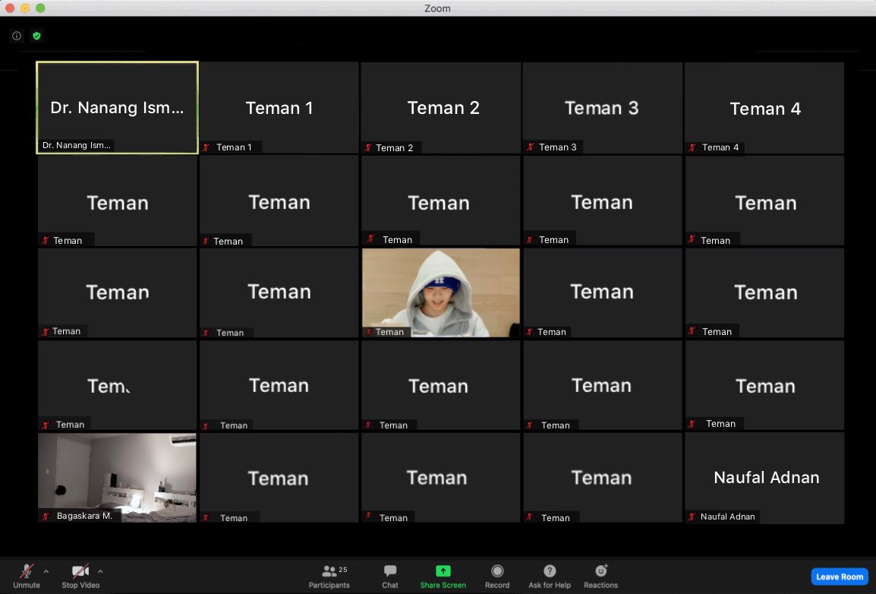Select the Teman 3 participant tile

click(x=602, y=107)
